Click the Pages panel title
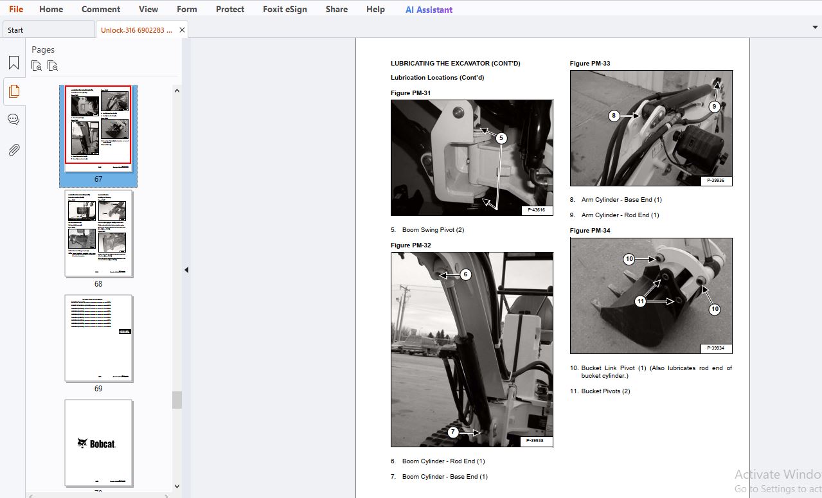The height and width of the screenshot is (498, 822). click(x=43, y=49)
